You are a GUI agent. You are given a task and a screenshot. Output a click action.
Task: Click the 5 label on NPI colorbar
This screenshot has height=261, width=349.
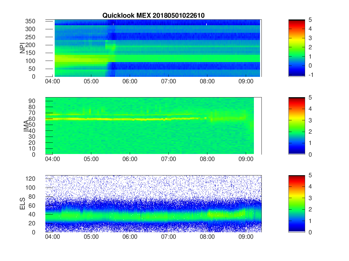(x=310, y=20)
